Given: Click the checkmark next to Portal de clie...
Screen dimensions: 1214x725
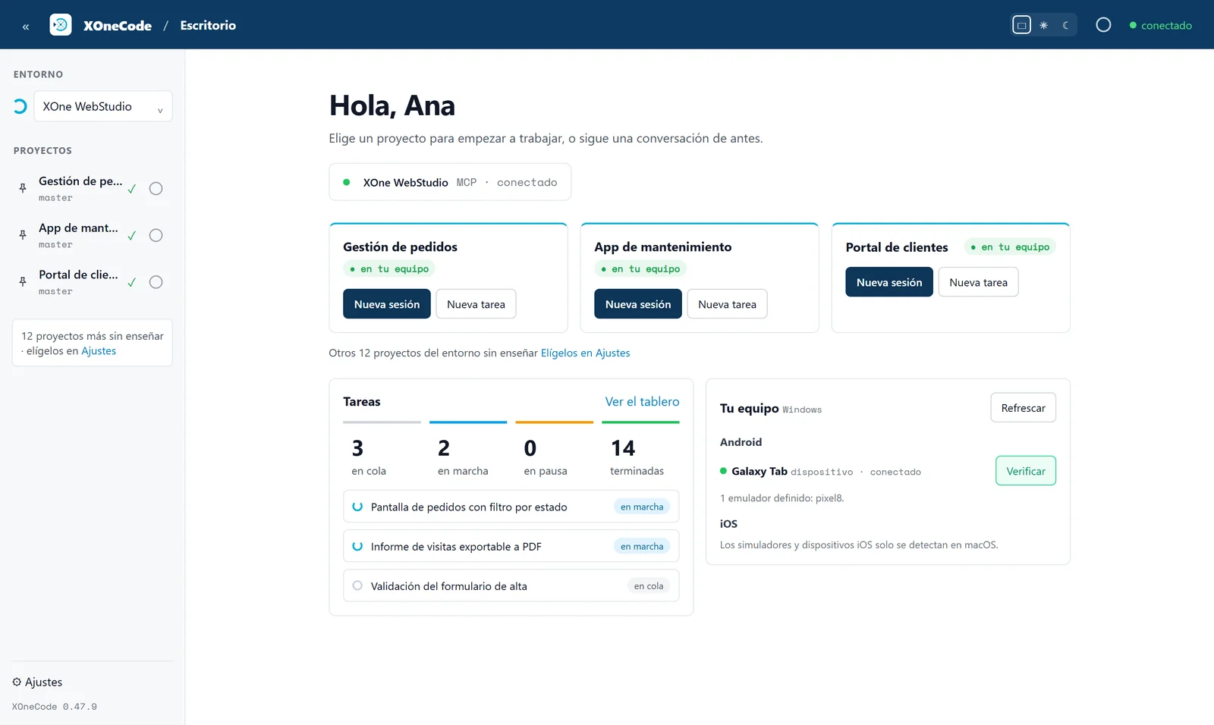Looking at the screenshot, I should point(132,282).
